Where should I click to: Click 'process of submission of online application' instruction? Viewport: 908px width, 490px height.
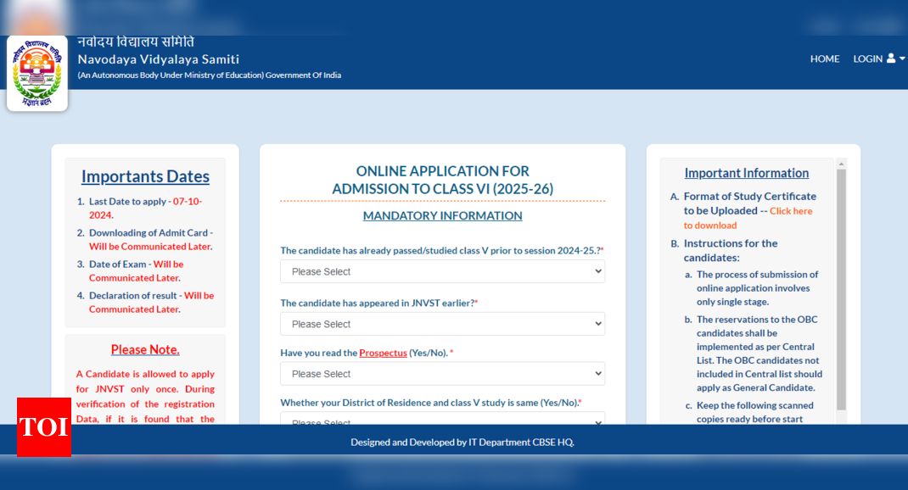coord(757,288)
